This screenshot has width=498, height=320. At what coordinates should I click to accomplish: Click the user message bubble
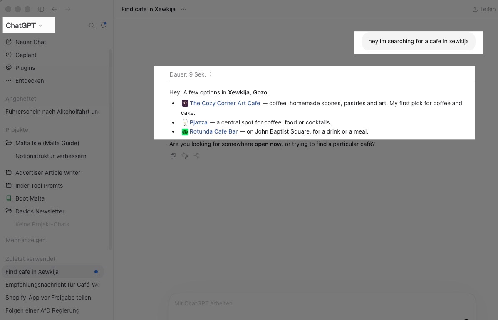coord(418,41)
